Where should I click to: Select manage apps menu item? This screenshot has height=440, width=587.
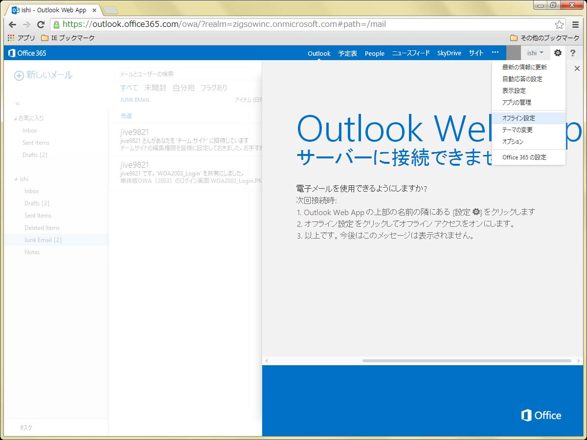[x=528, y=103]
